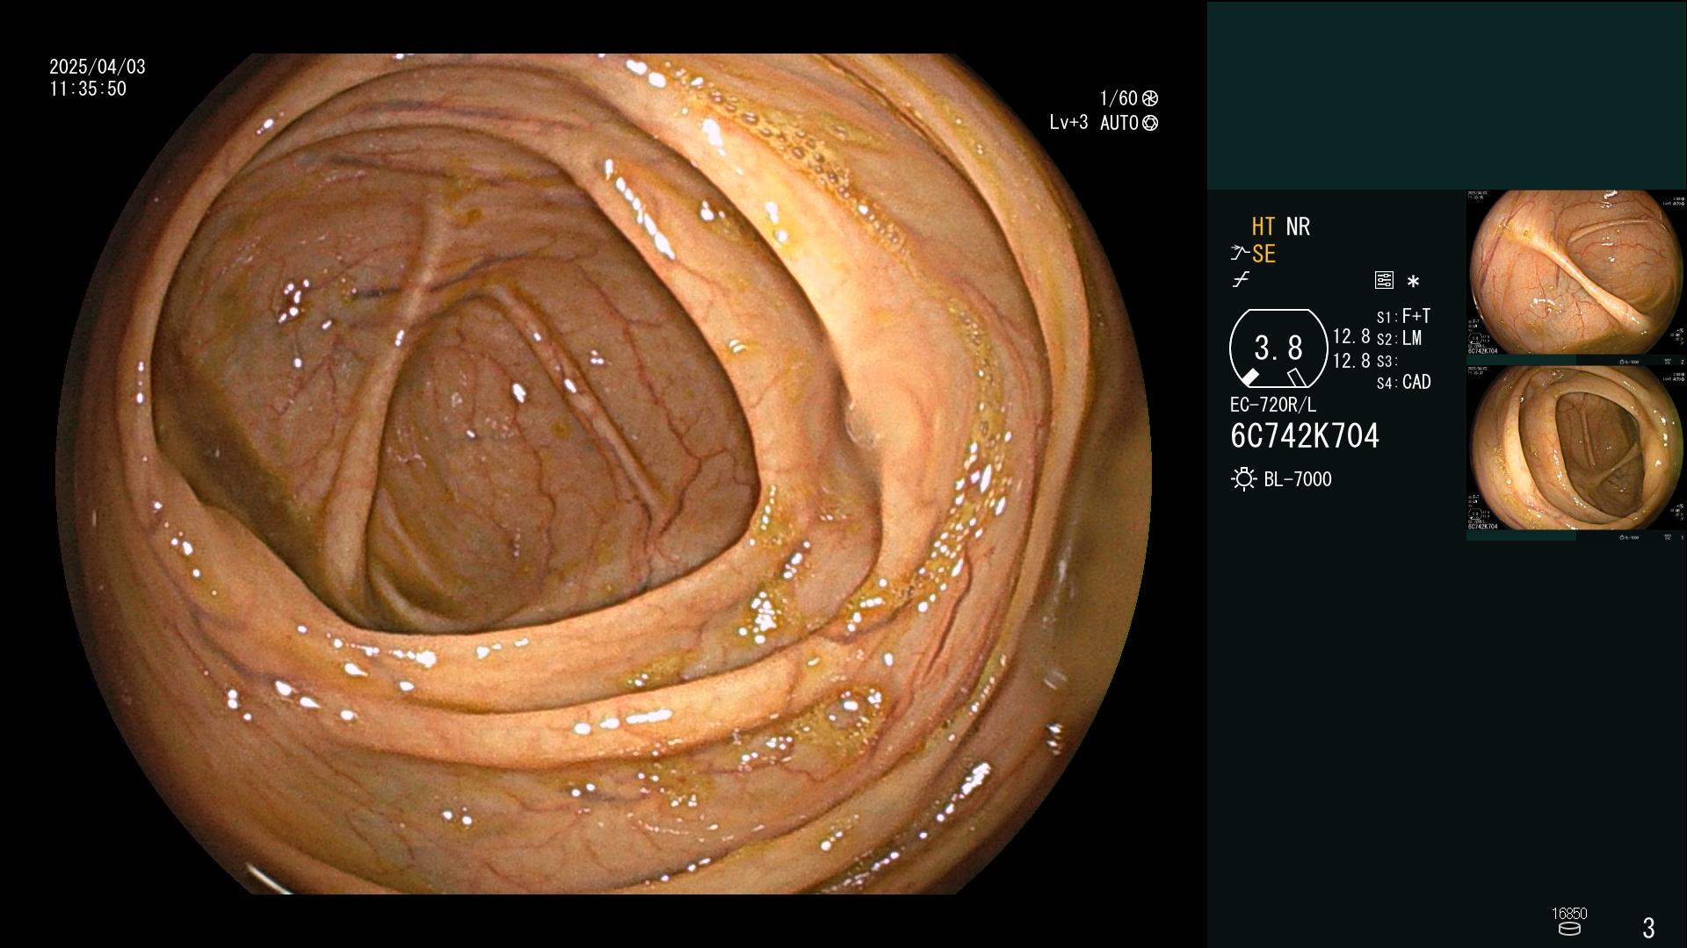1687x948 pixels.
Task: Click the date 2025/04/03
Action: [x=98, y=67]
